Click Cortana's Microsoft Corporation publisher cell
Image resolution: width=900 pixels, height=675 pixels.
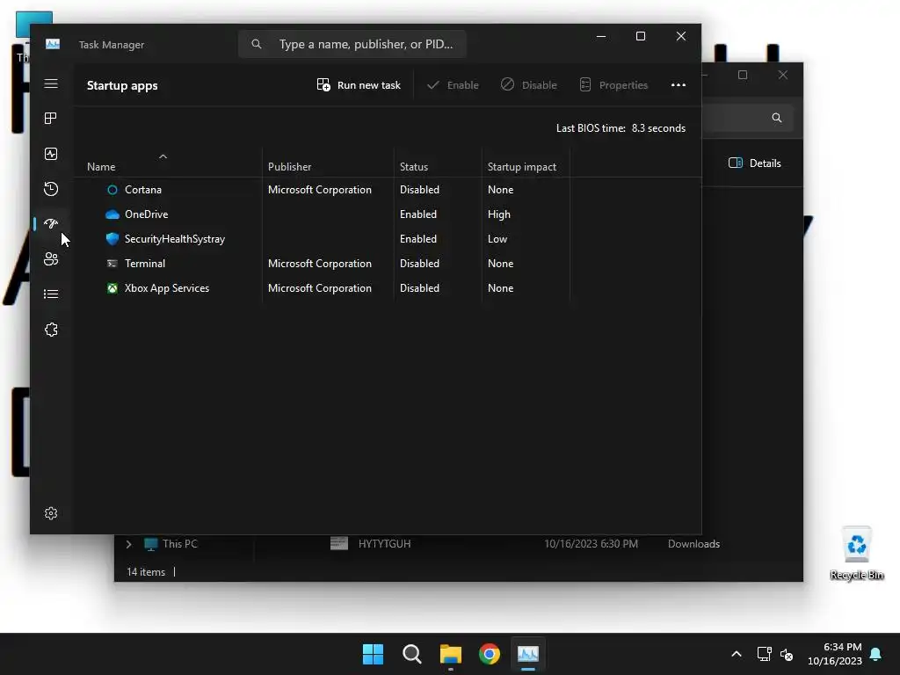coord(320,190)
